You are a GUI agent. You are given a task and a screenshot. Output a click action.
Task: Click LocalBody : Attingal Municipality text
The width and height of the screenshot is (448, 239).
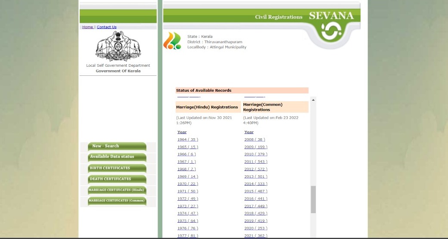coord(217,47)
